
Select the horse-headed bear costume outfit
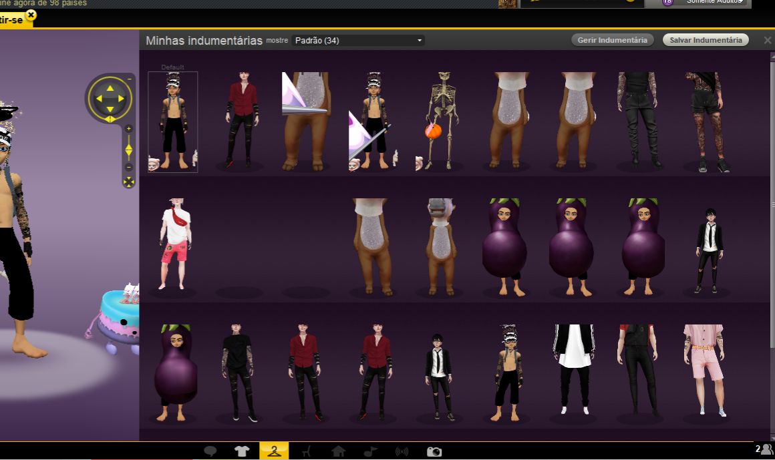441,246
